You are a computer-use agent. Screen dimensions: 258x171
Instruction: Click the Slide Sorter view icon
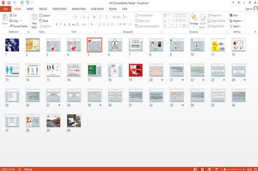pos(202,169)
